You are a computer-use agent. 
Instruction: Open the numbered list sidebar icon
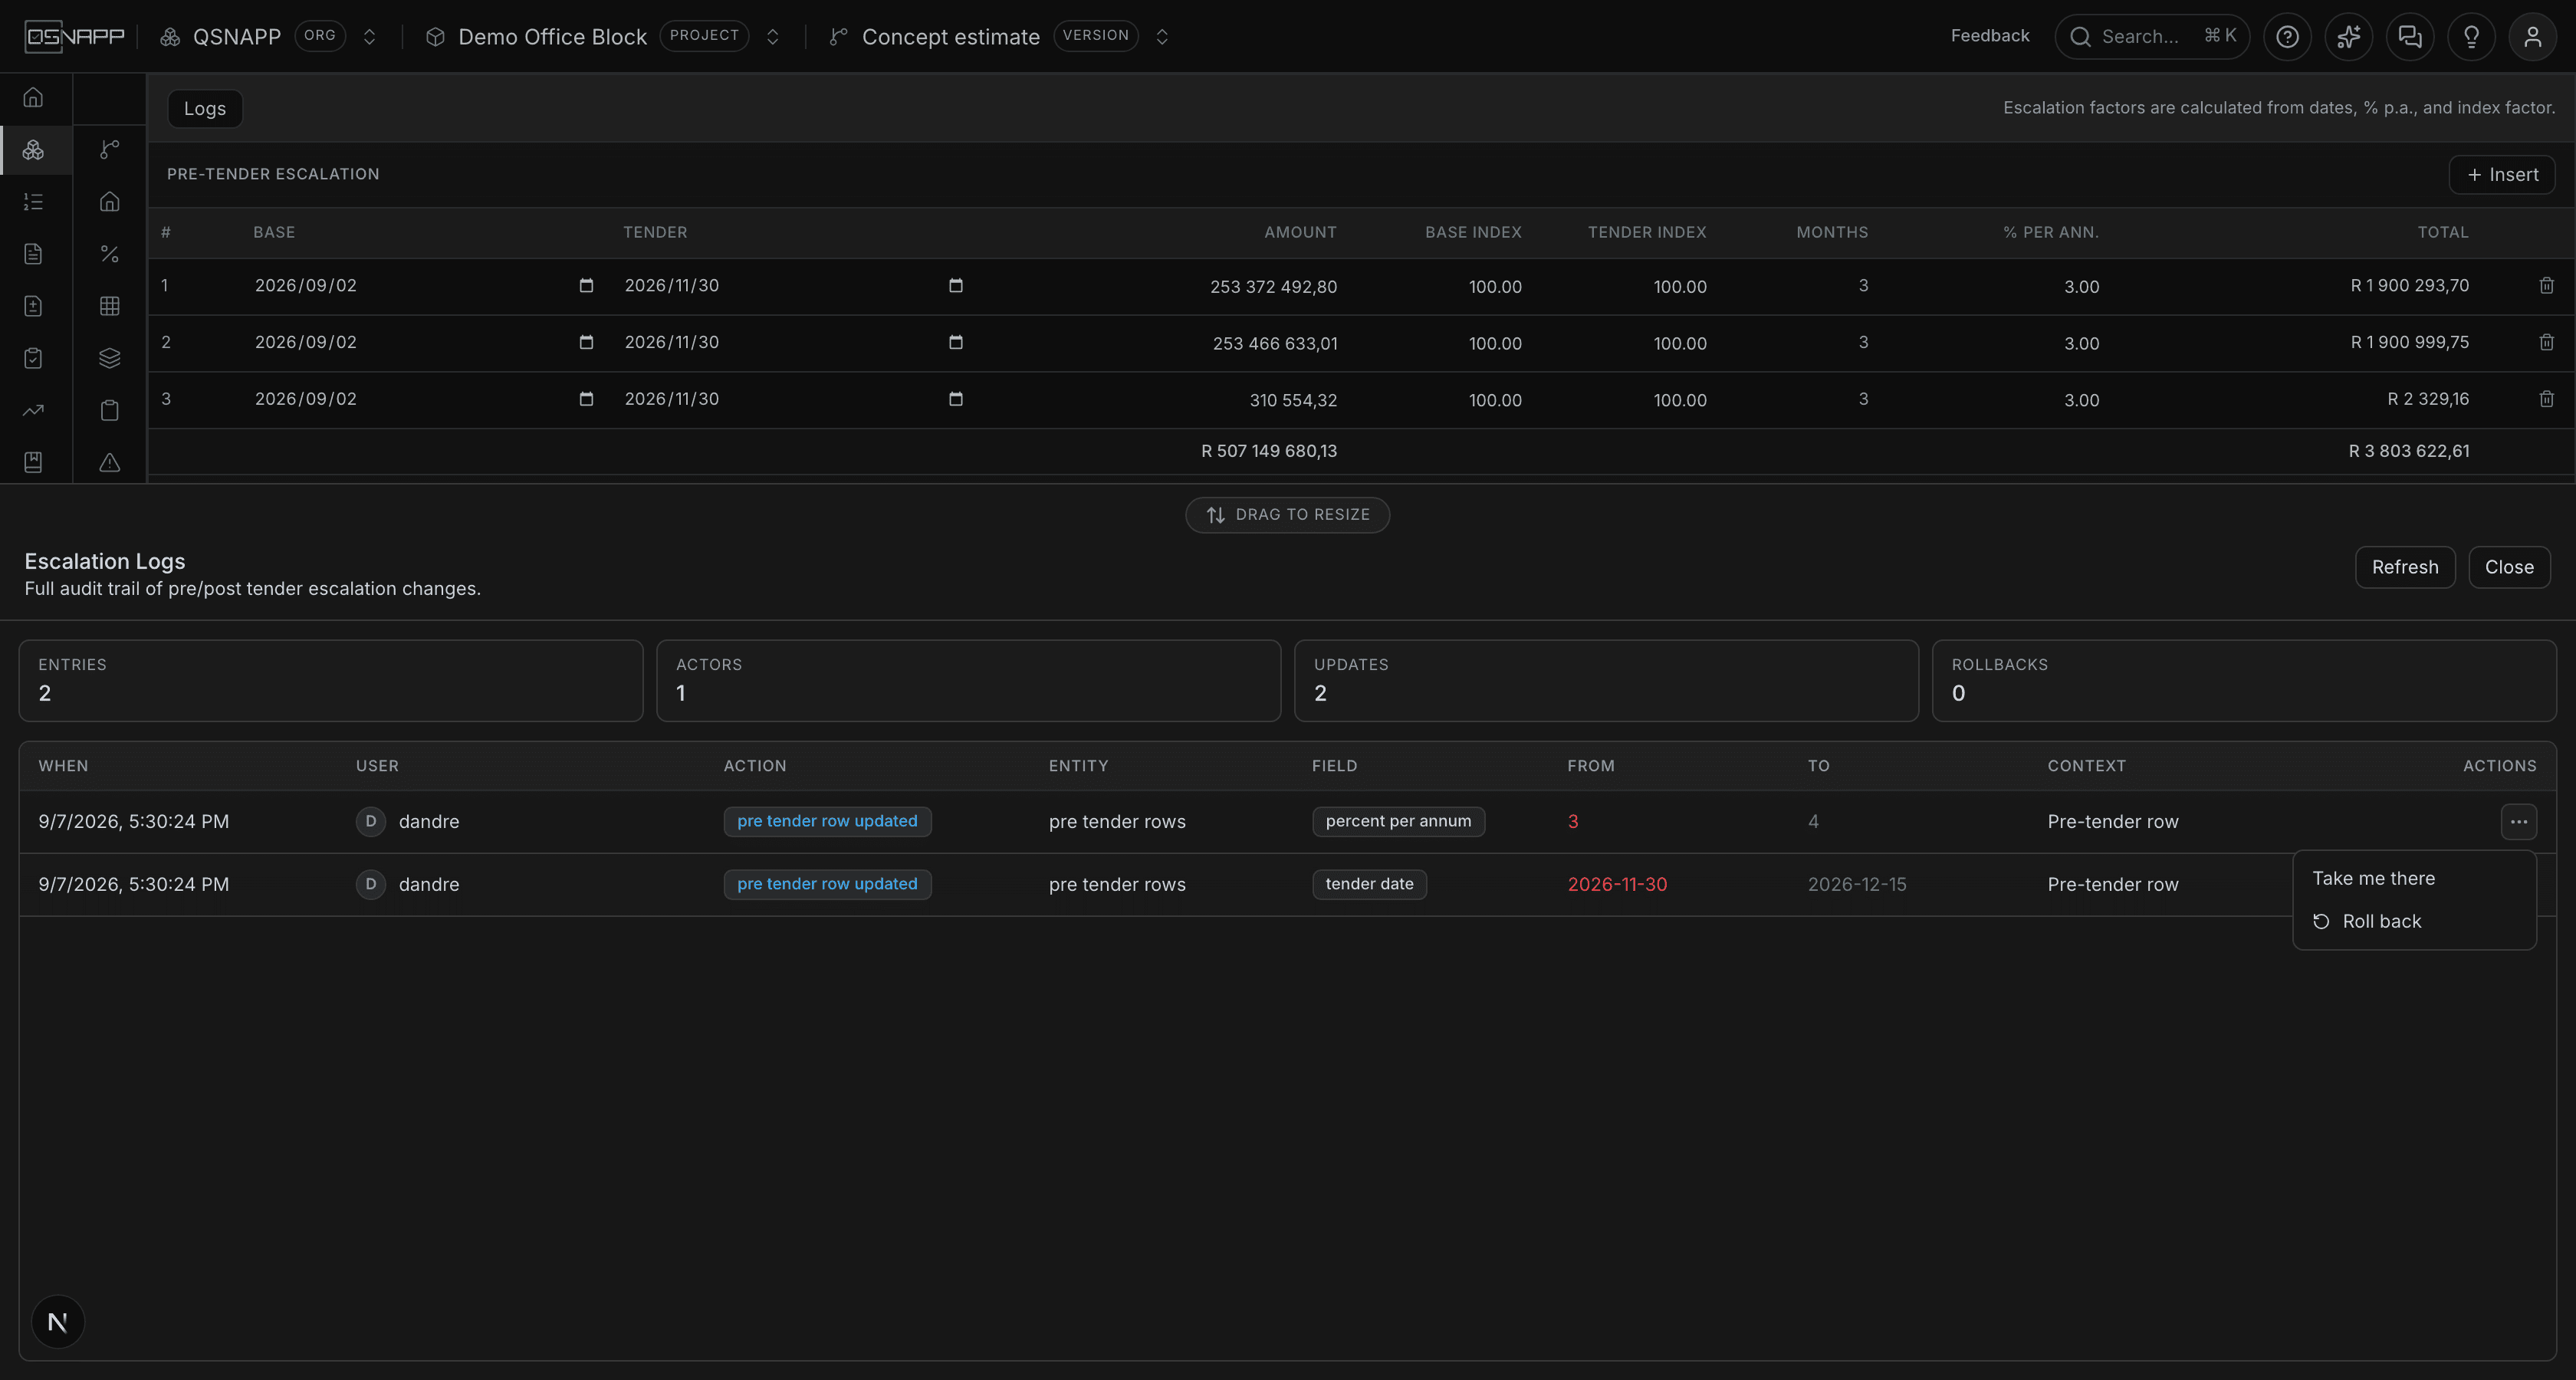pyautogui.click(x=33, y=202)
